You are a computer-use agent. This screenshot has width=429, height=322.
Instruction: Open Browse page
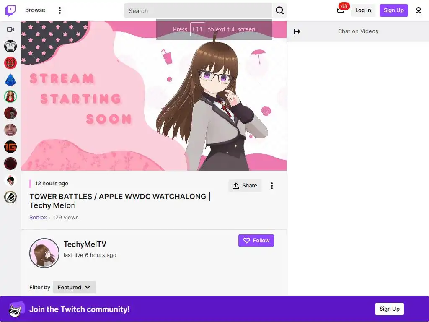35,10
